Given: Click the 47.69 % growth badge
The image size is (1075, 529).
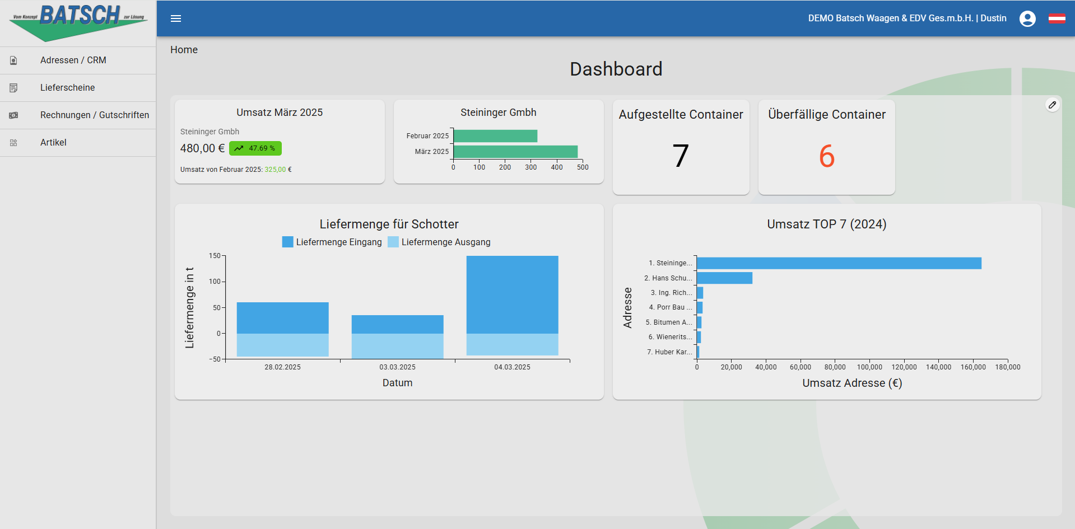Looking at the screenshot, I should click(255, 148).
